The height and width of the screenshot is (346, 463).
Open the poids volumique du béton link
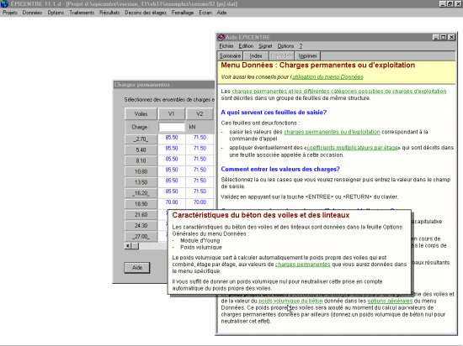290,301
